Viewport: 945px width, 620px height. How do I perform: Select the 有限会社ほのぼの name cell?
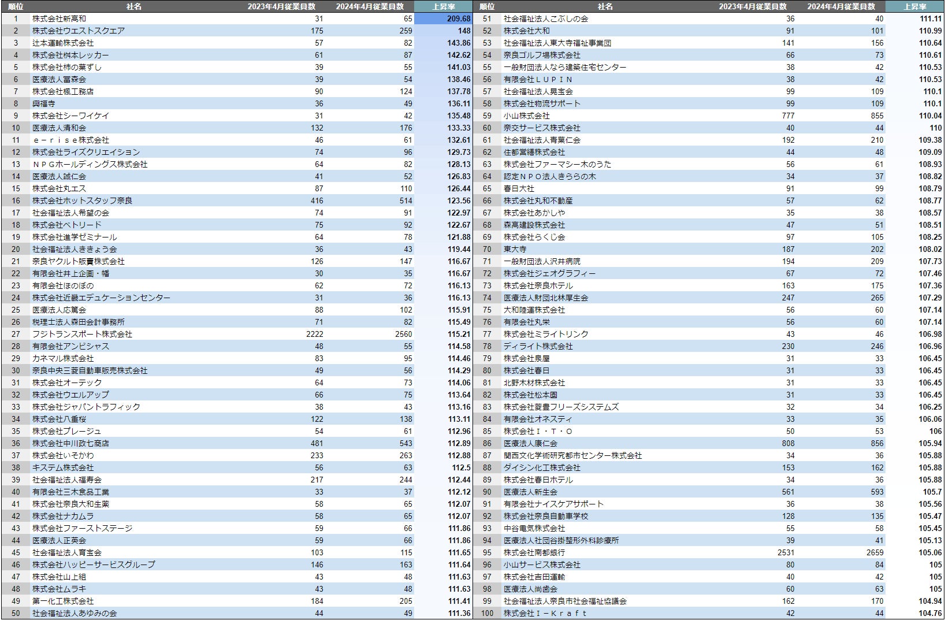tap(63, 285)
